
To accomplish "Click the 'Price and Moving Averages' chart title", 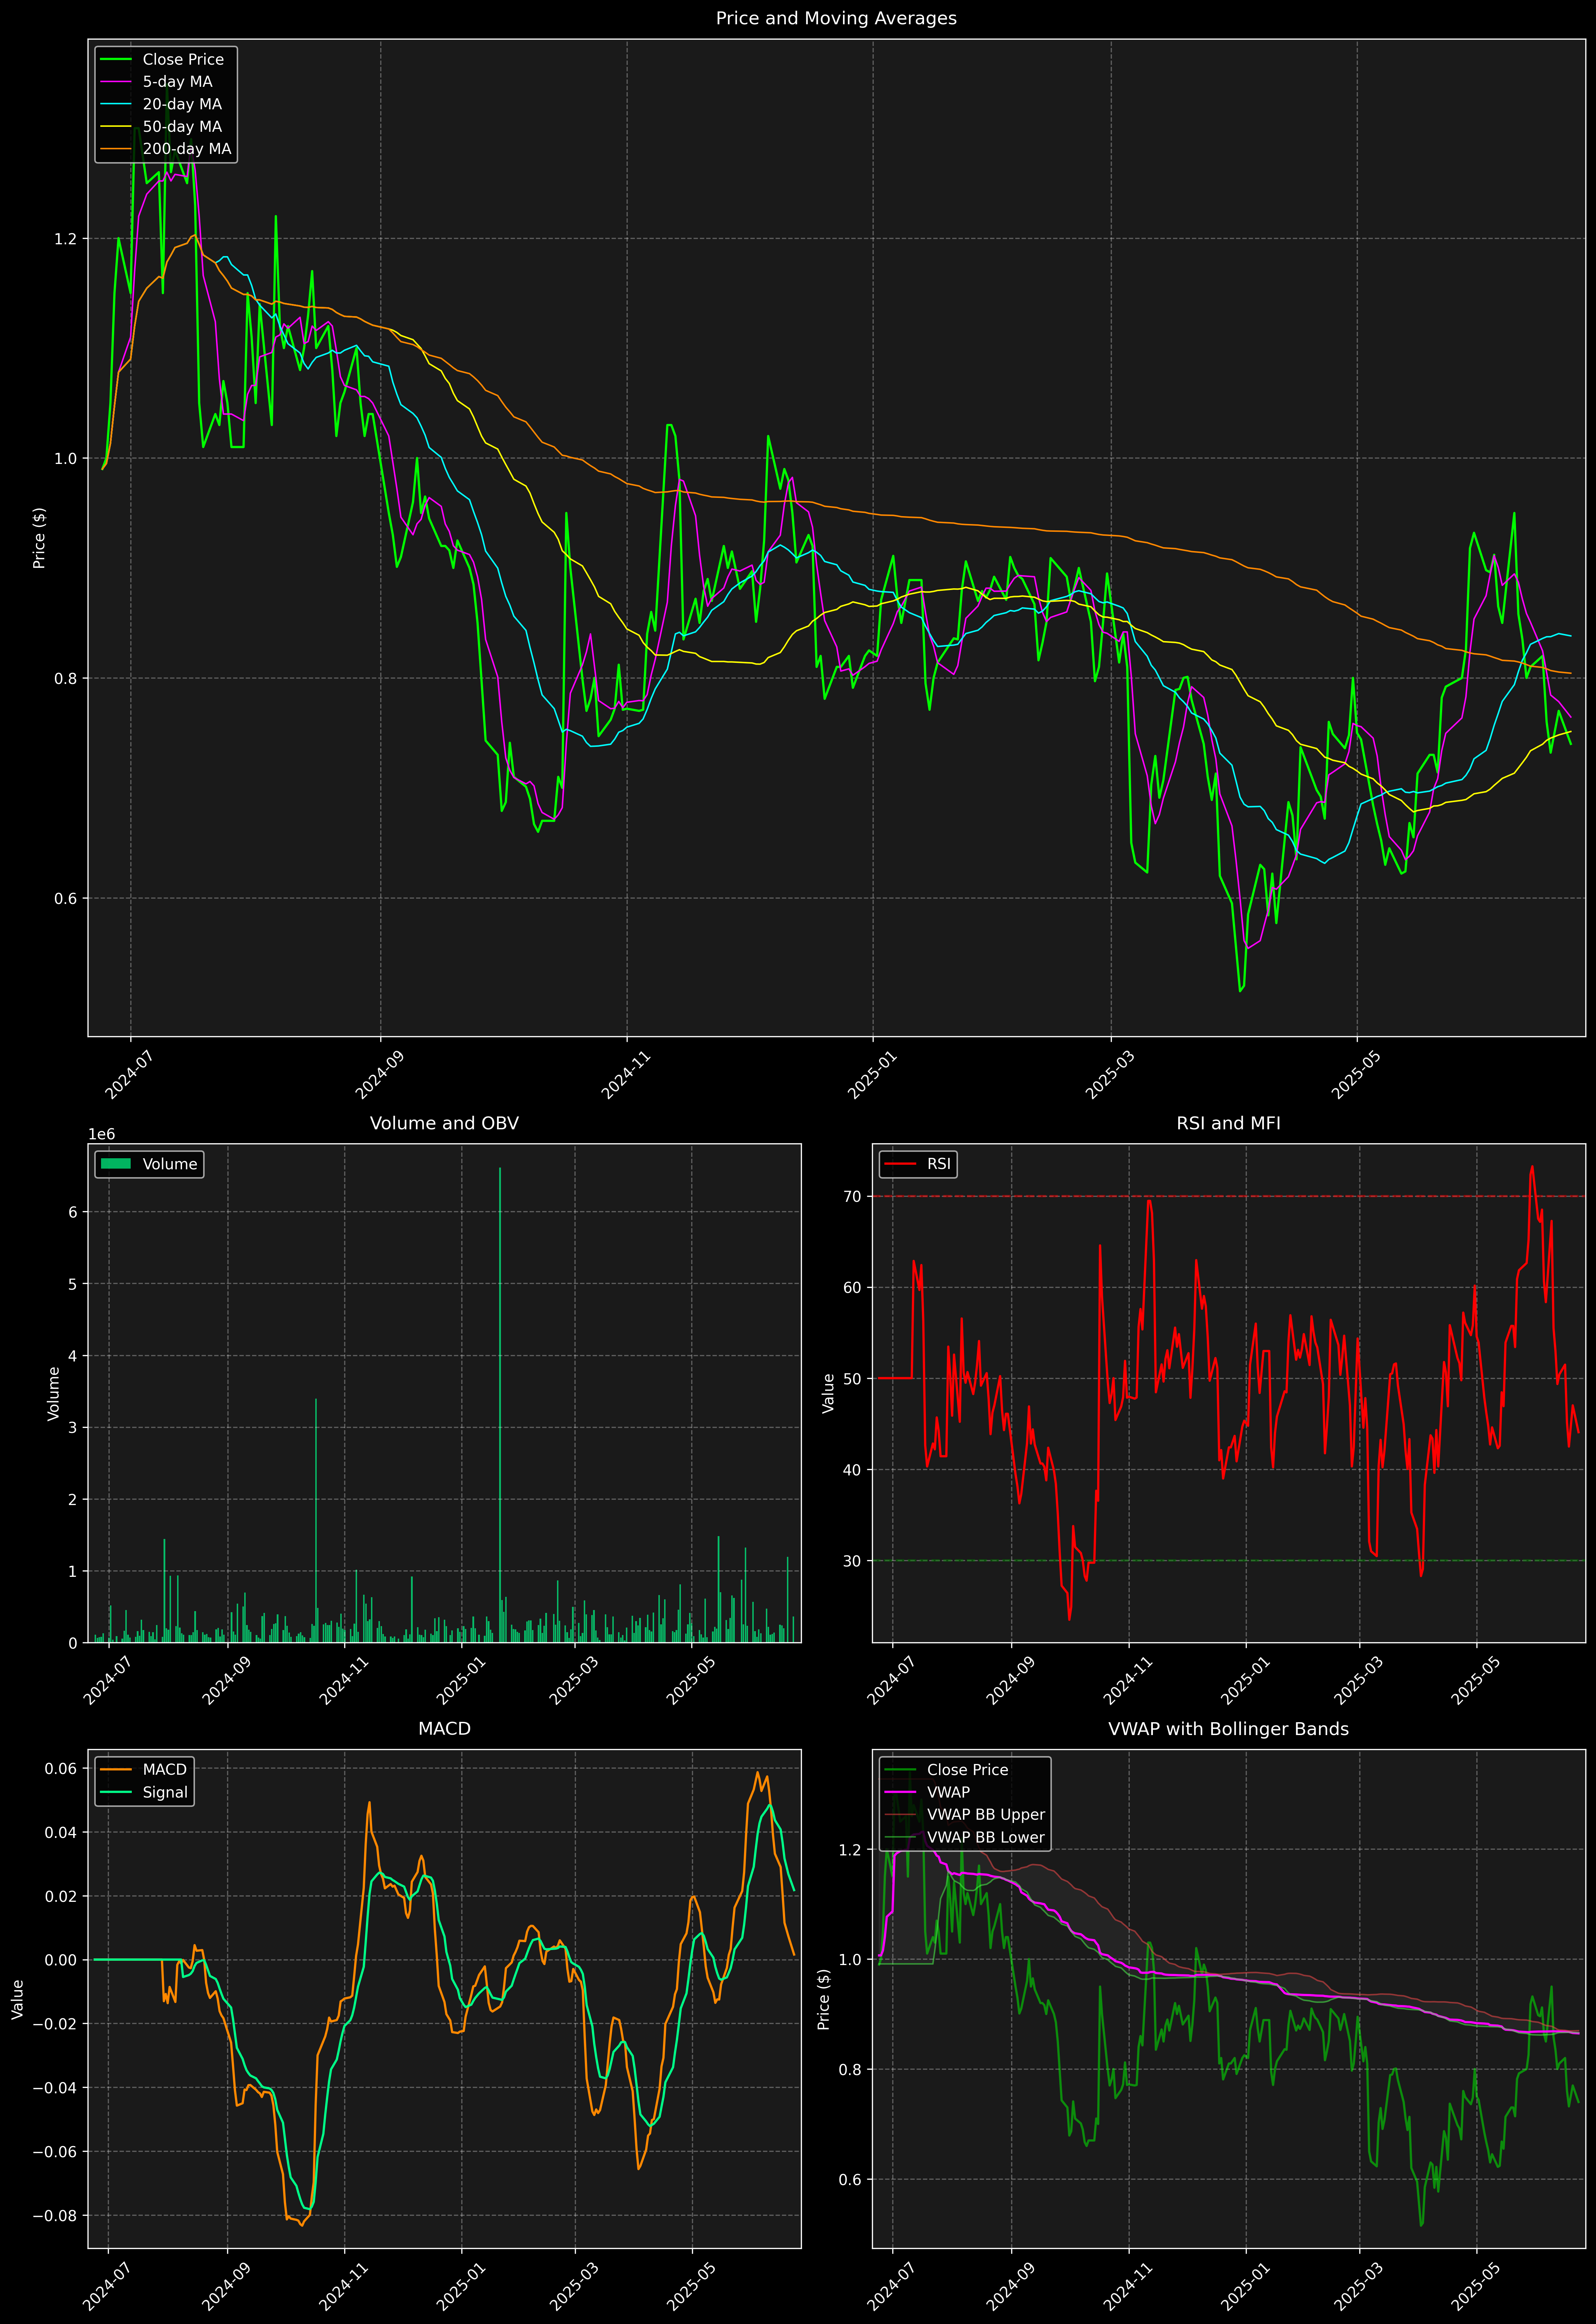I will point(836,18).
